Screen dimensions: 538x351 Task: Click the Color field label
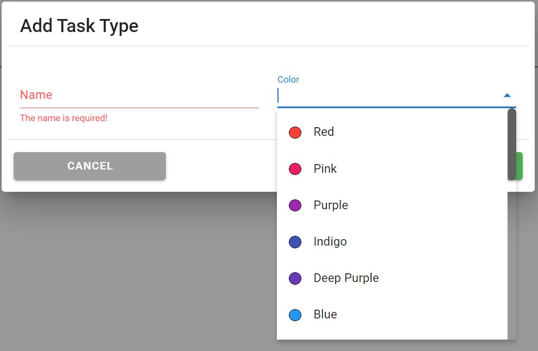[288, 79]
